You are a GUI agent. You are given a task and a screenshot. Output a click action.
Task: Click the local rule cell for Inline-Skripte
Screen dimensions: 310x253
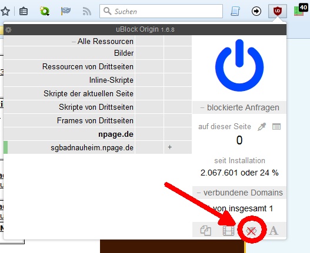pyautogui.click(x=178, y=80)
